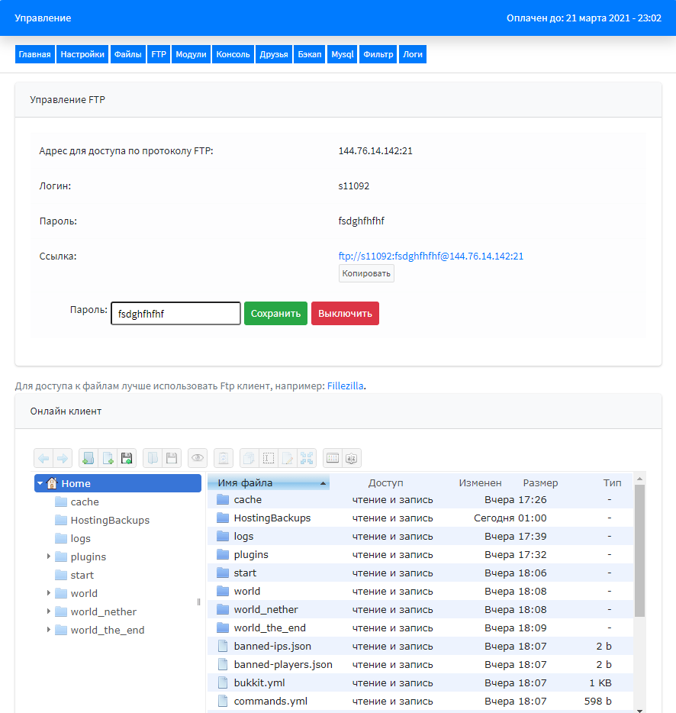Select start in the folder tree
676x713 pixels.
pyautogui.click(x=82, y=575)
